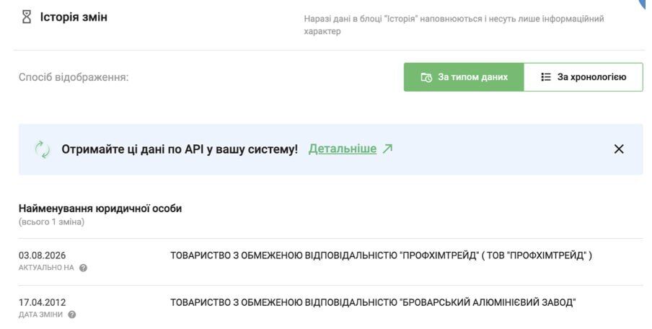Image resolution: width=652 pixels, height=329 pixels.
Task: Click 'Отримайте ці дані по API' banner text
Action: pyautogui.click(x=180, y=149)
